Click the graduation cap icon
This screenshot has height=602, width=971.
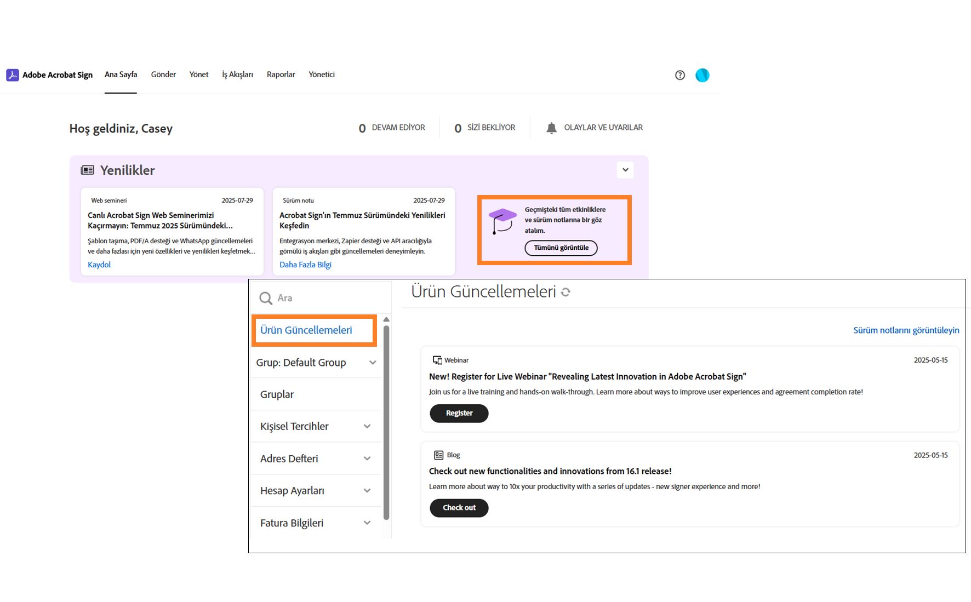pyautogui.click(x=502, y=221)
